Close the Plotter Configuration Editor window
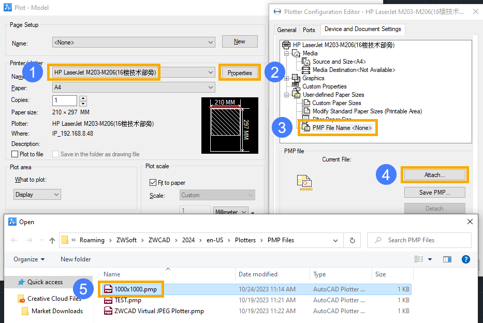This screenshot has height=323, width=483. (x=476, y=12)
